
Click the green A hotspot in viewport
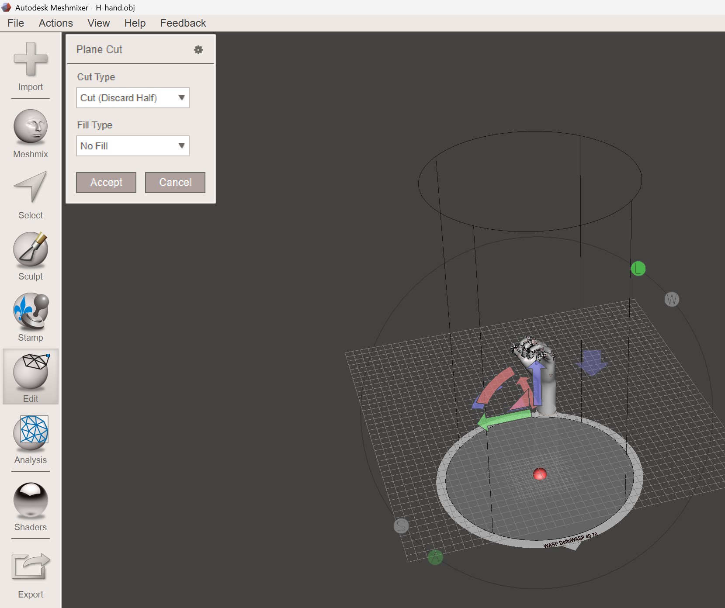coord(435,557)
